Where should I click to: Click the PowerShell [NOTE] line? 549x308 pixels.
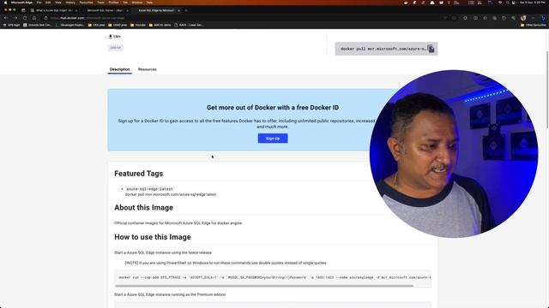(x=226, y=263)
